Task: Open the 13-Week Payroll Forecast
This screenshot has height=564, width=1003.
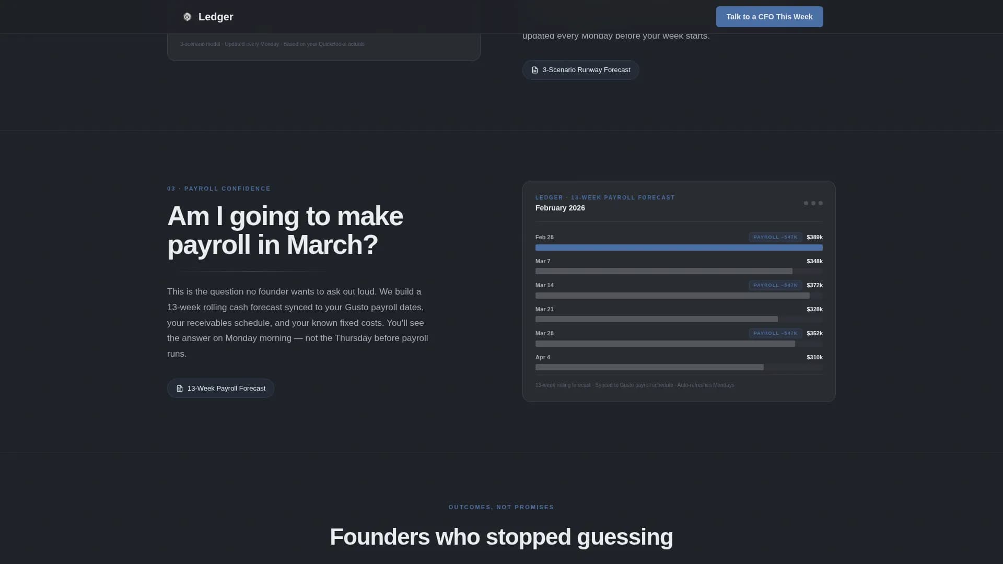Action: 220,388
